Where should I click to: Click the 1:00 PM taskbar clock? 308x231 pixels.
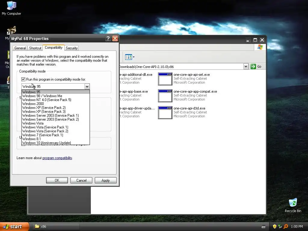tap(297, 226)
